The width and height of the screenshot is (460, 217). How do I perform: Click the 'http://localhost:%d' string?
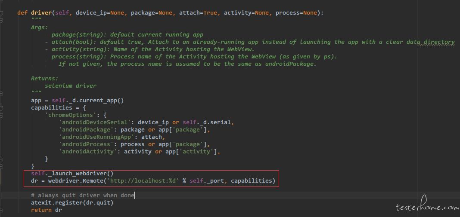pyautogui.click(x=143, y=181)
